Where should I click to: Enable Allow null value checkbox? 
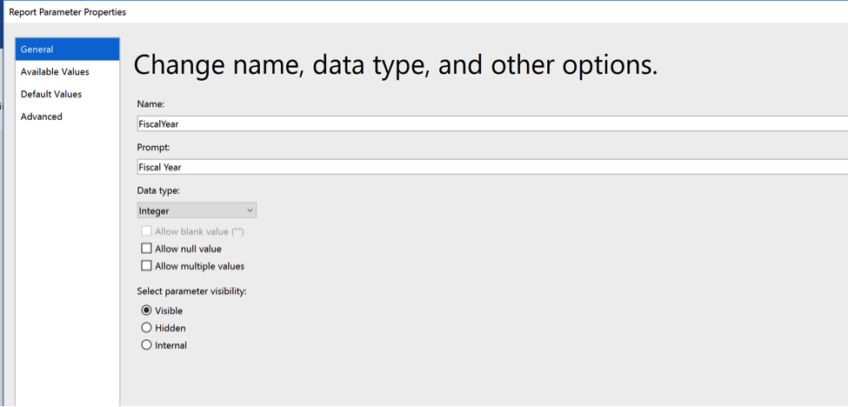[x=146, y=249]
